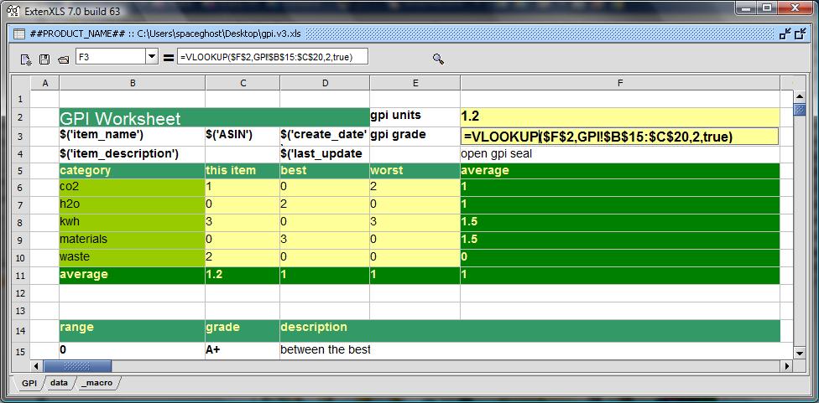
Task: Click the F3 cell name box
Action: [110, 57]
